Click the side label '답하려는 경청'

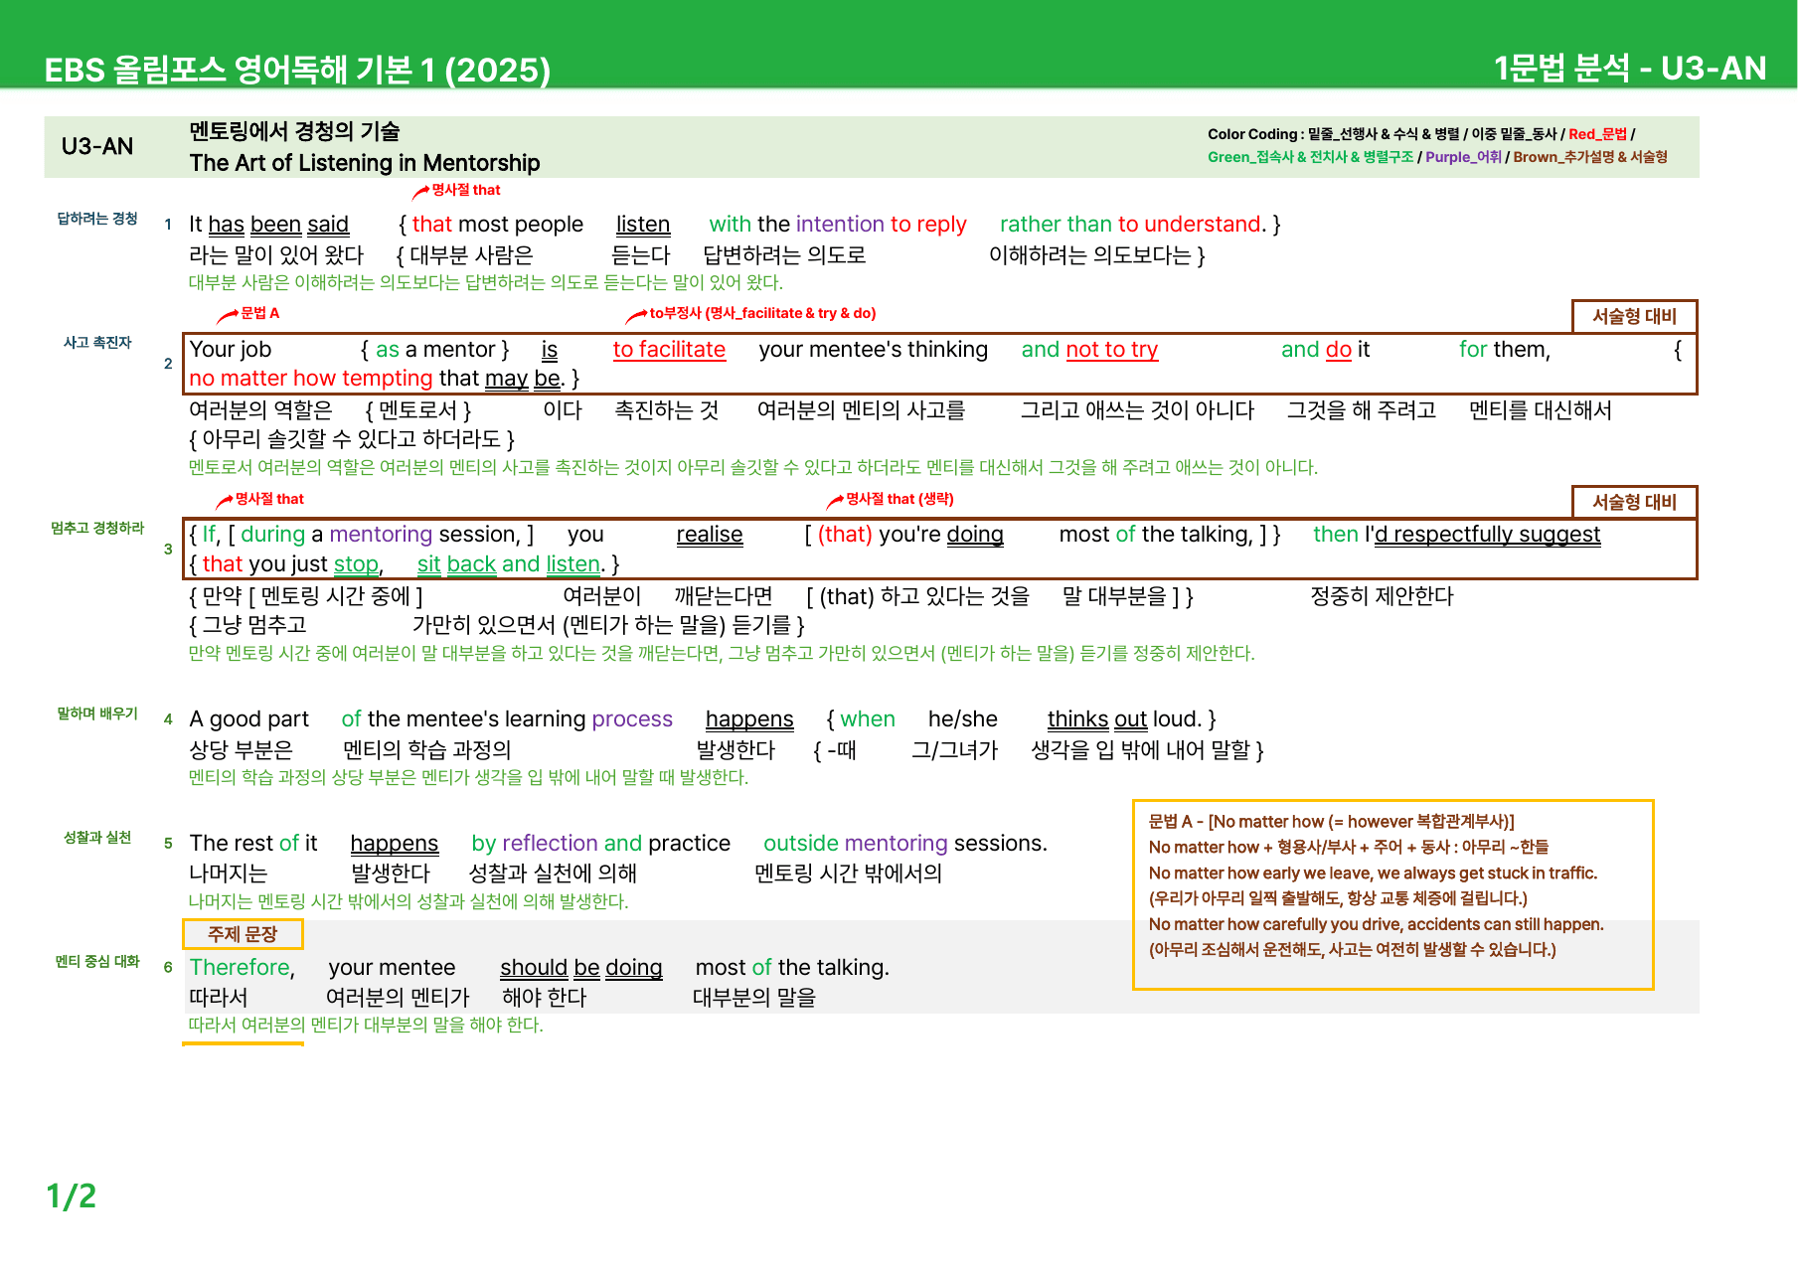pos(97,219)
